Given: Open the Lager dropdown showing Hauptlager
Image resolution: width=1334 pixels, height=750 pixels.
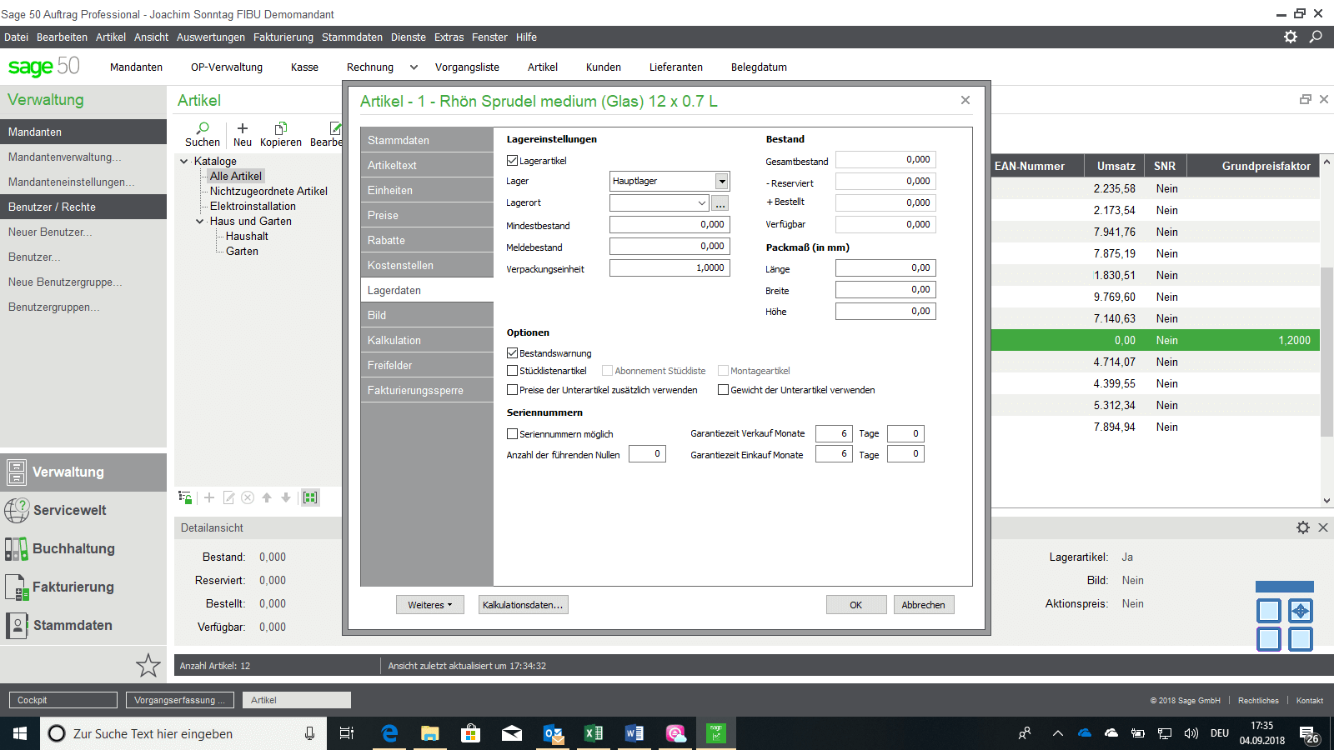Looking at the screenshot, I should pyautogui.click(x=721, y=181).
